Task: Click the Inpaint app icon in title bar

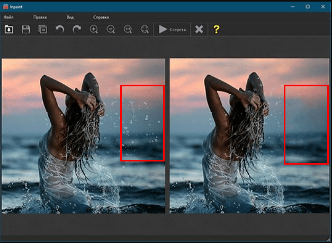Action: click(6, 6)
